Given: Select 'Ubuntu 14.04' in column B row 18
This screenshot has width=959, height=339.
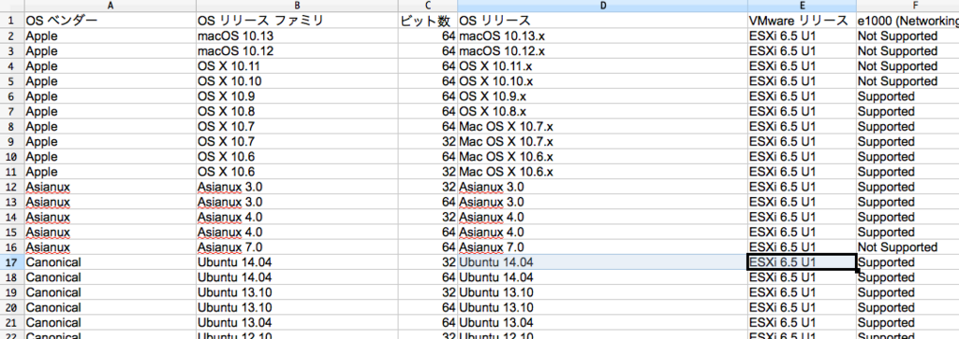Looking at the screenshot, I should pyautogui.click(x=297, y=277).
